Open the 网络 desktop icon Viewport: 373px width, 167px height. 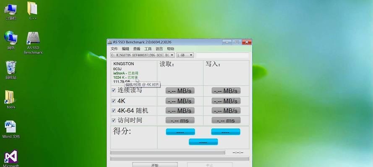[x=11, y=40]
